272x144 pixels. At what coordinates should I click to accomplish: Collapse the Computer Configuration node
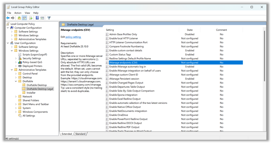pyautogui.click(x=8, y=28)
